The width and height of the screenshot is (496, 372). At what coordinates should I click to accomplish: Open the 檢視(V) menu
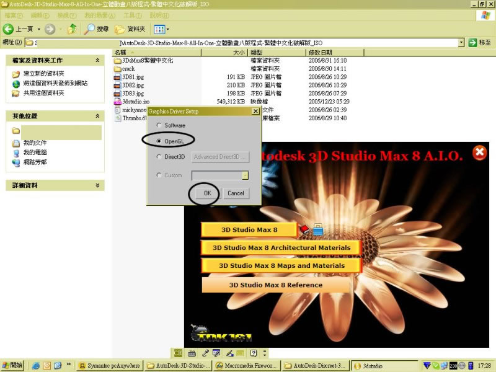pos(67,15)
